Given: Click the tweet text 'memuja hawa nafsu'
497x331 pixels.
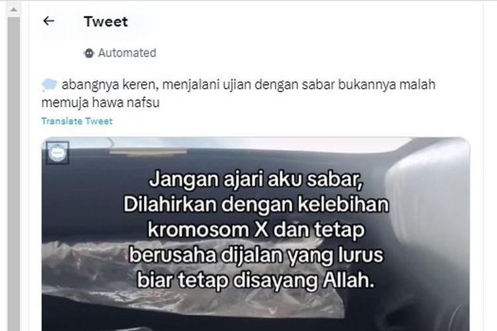Looking at the screenshot, I should click(x=101, y=103).
